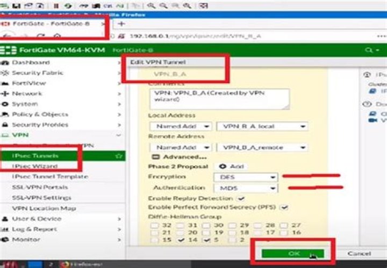Click the FortiGate-B hostname in header
The height and width of the screenshot is (268, 387).
133,50
